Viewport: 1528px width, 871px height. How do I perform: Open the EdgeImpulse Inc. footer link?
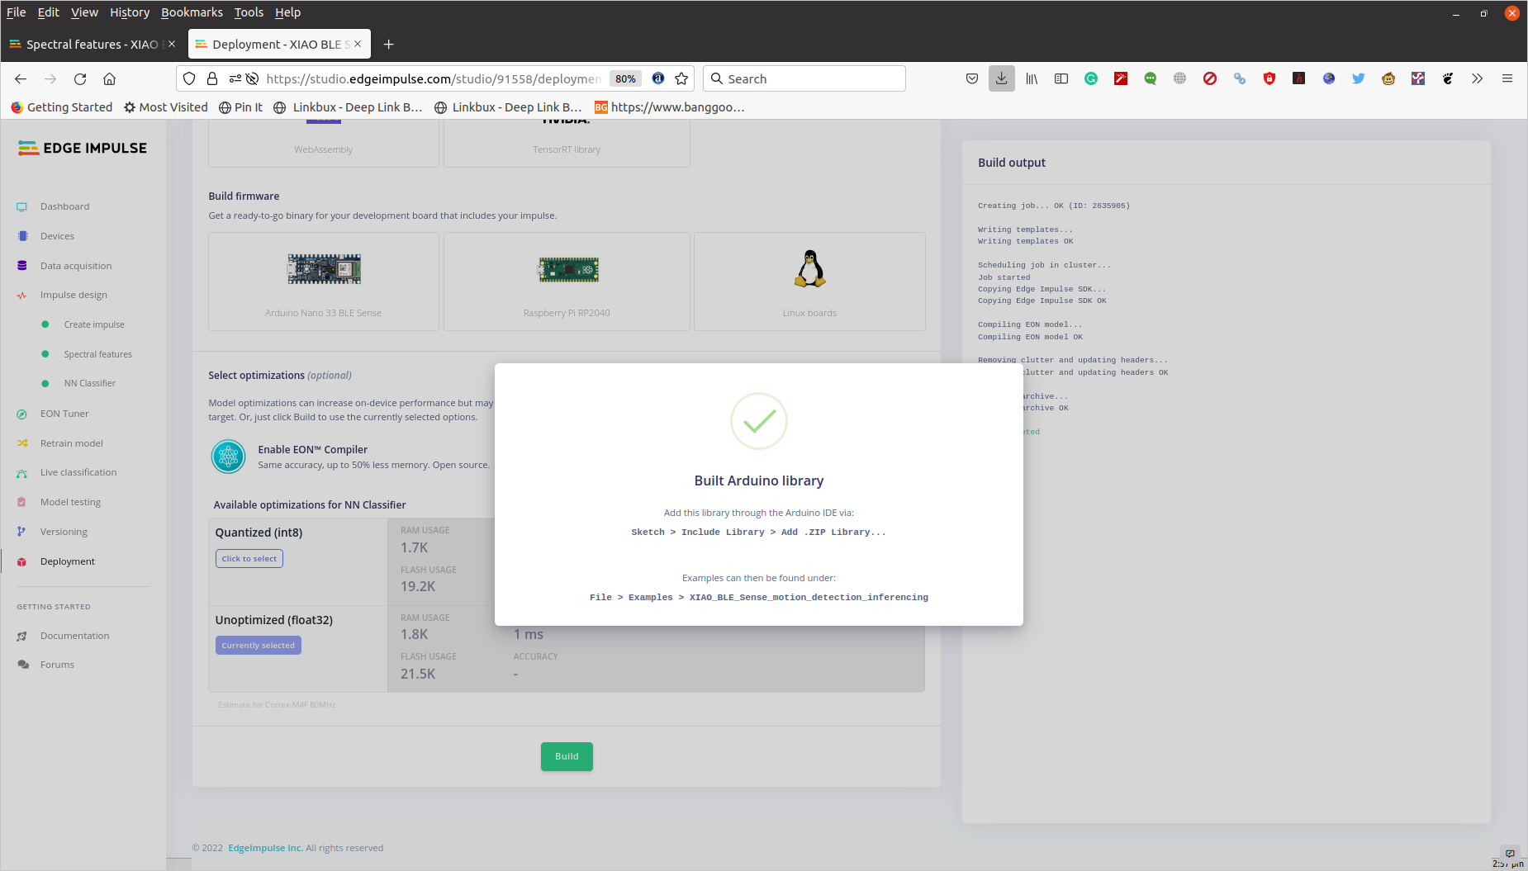pos(265,848)
